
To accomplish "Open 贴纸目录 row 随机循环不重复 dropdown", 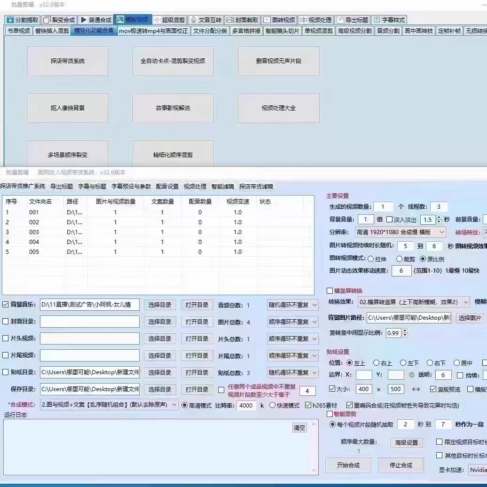I will click(292, 372).
